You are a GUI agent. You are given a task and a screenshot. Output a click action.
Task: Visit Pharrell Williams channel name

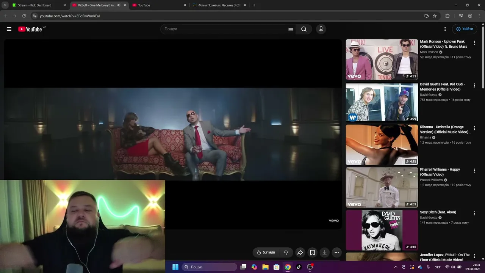click(431, 180)
